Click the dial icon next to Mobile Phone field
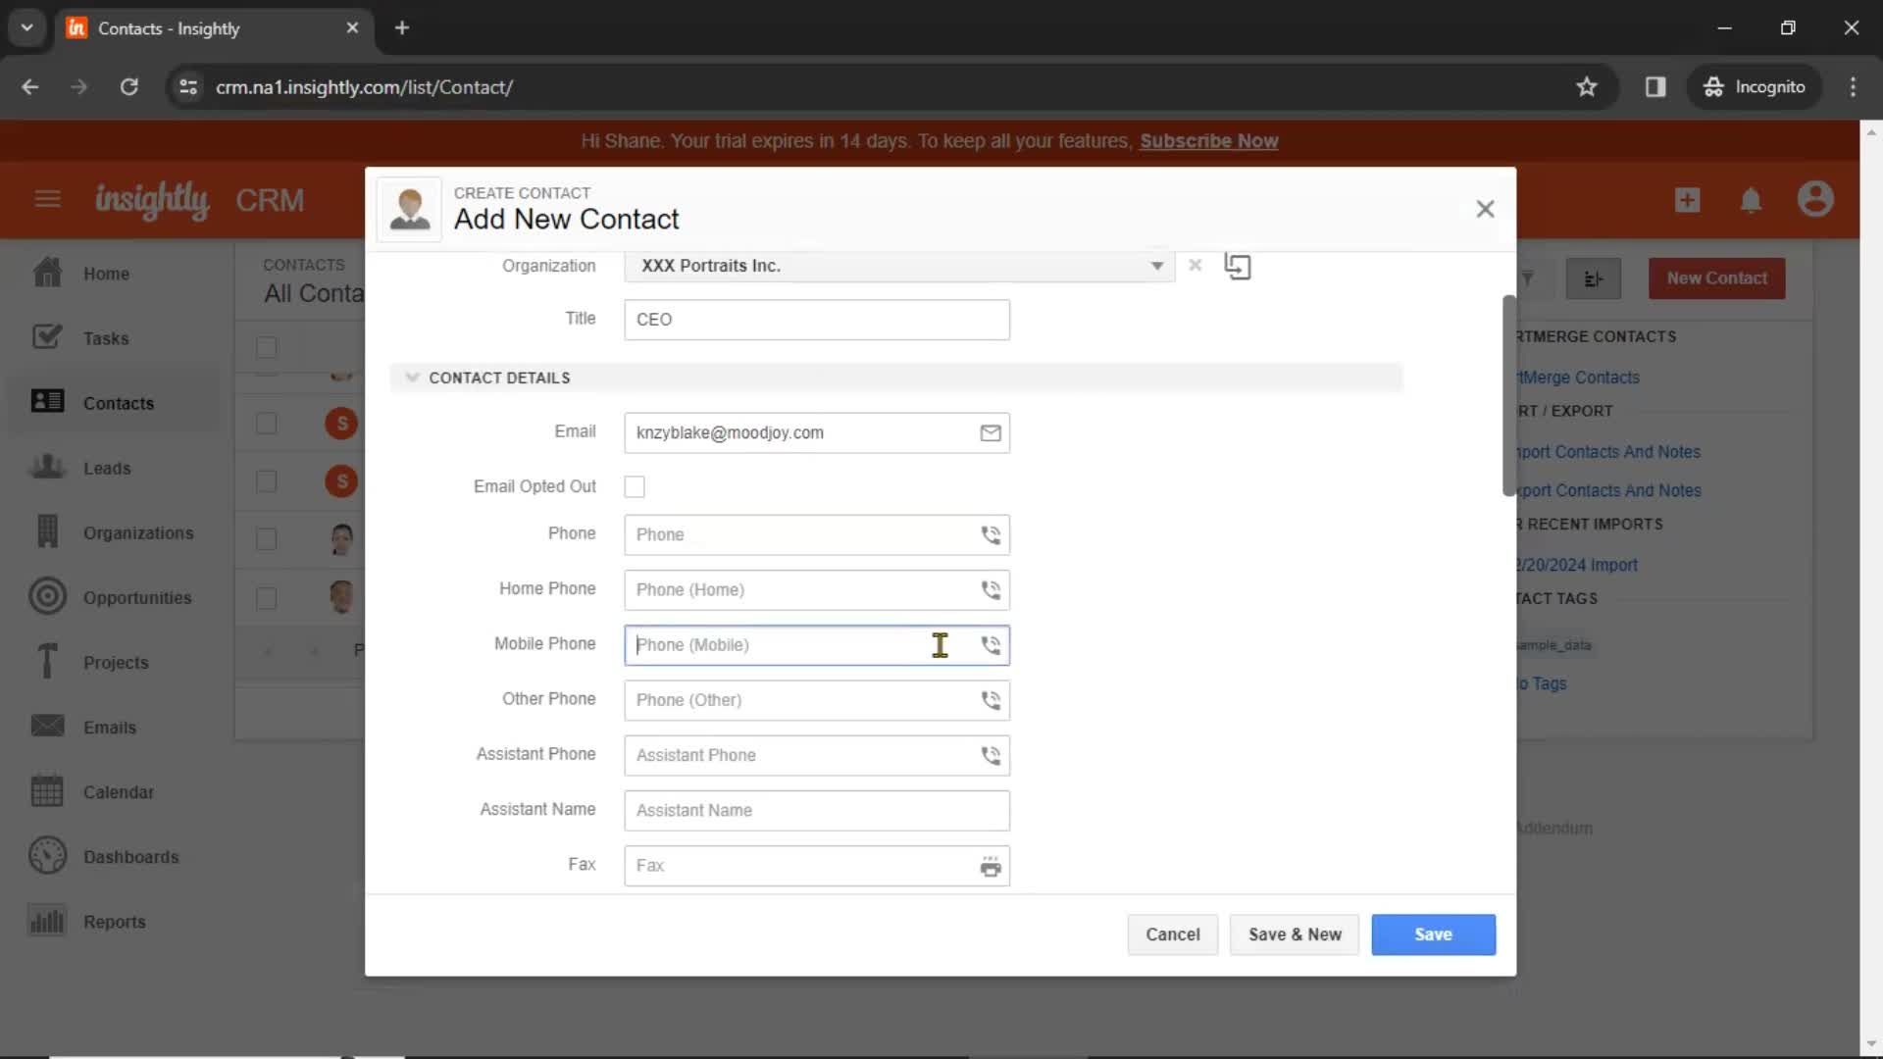Screen dimensions: 1883x1059 (x=990, y=644)
